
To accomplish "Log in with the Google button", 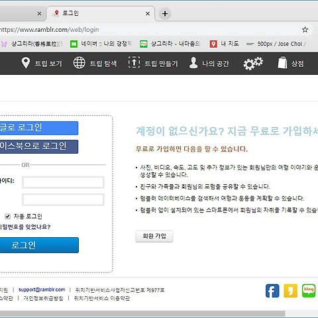I will [39, 128].
